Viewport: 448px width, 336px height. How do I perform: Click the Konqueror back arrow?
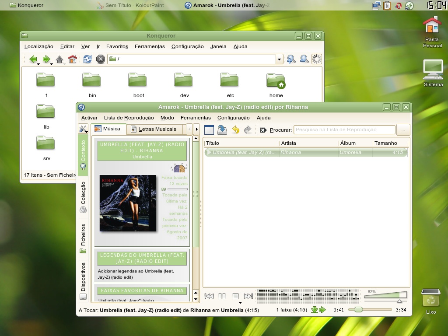33,59
